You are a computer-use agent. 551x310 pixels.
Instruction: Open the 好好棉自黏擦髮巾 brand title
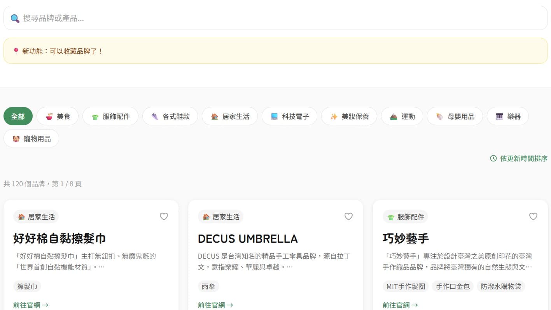pyautogui.click(x=59, y=238)
